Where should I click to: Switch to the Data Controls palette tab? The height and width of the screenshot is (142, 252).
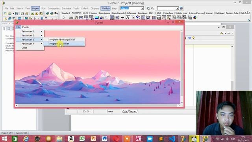point(118,13)
